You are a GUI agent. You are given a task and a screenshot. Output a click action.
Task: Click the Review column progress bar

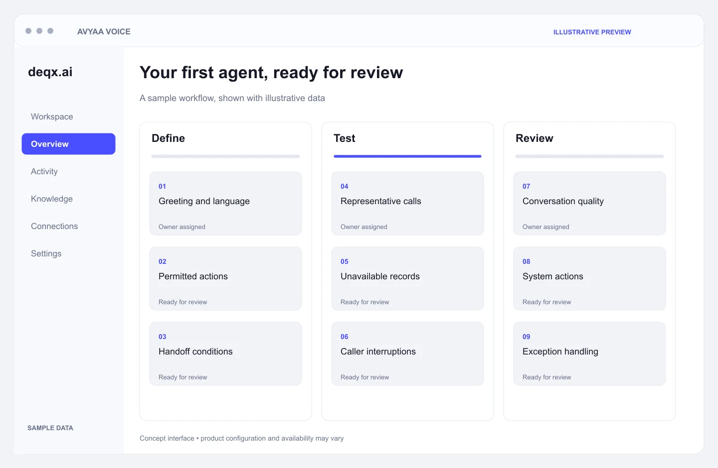pyautogui.click(x=589, y=156)
